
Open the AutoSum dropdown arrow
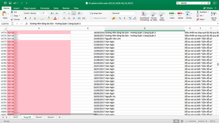208,12
